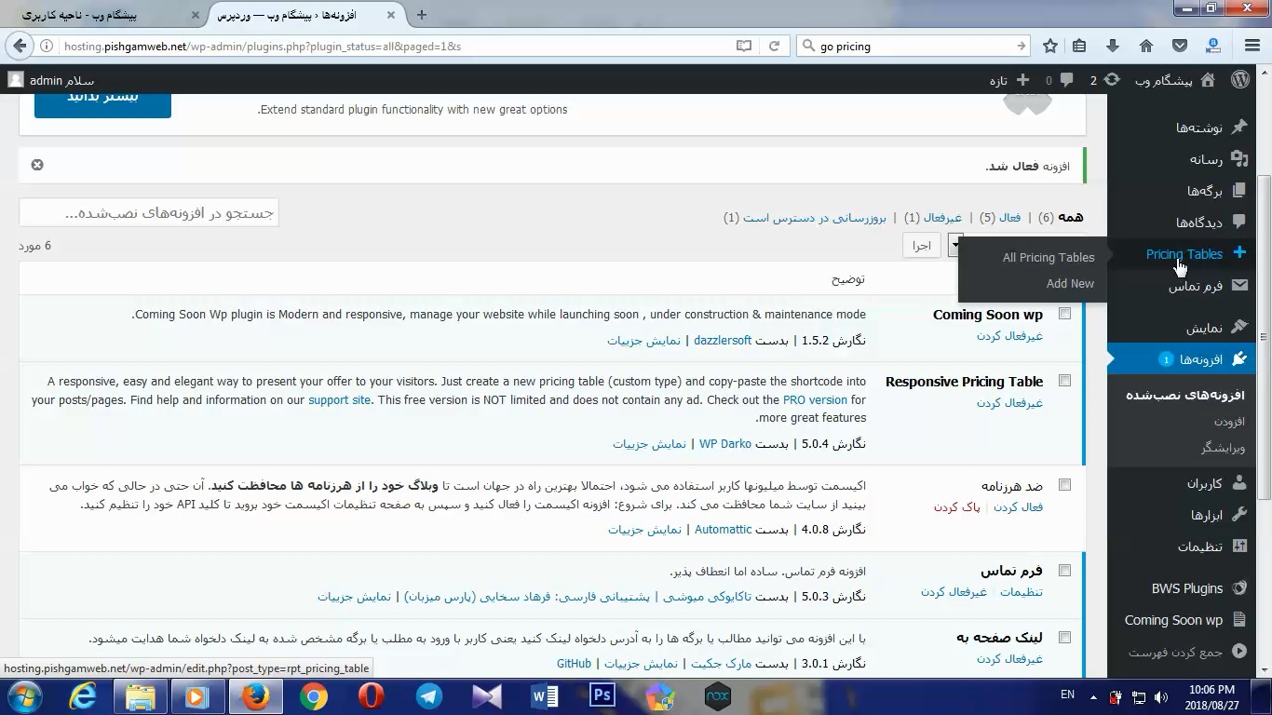Viewport: 1272px width, 715px height.
Task: Open the pages (برگه‌ها) sidebar menu
Action: click(1204, 191)
